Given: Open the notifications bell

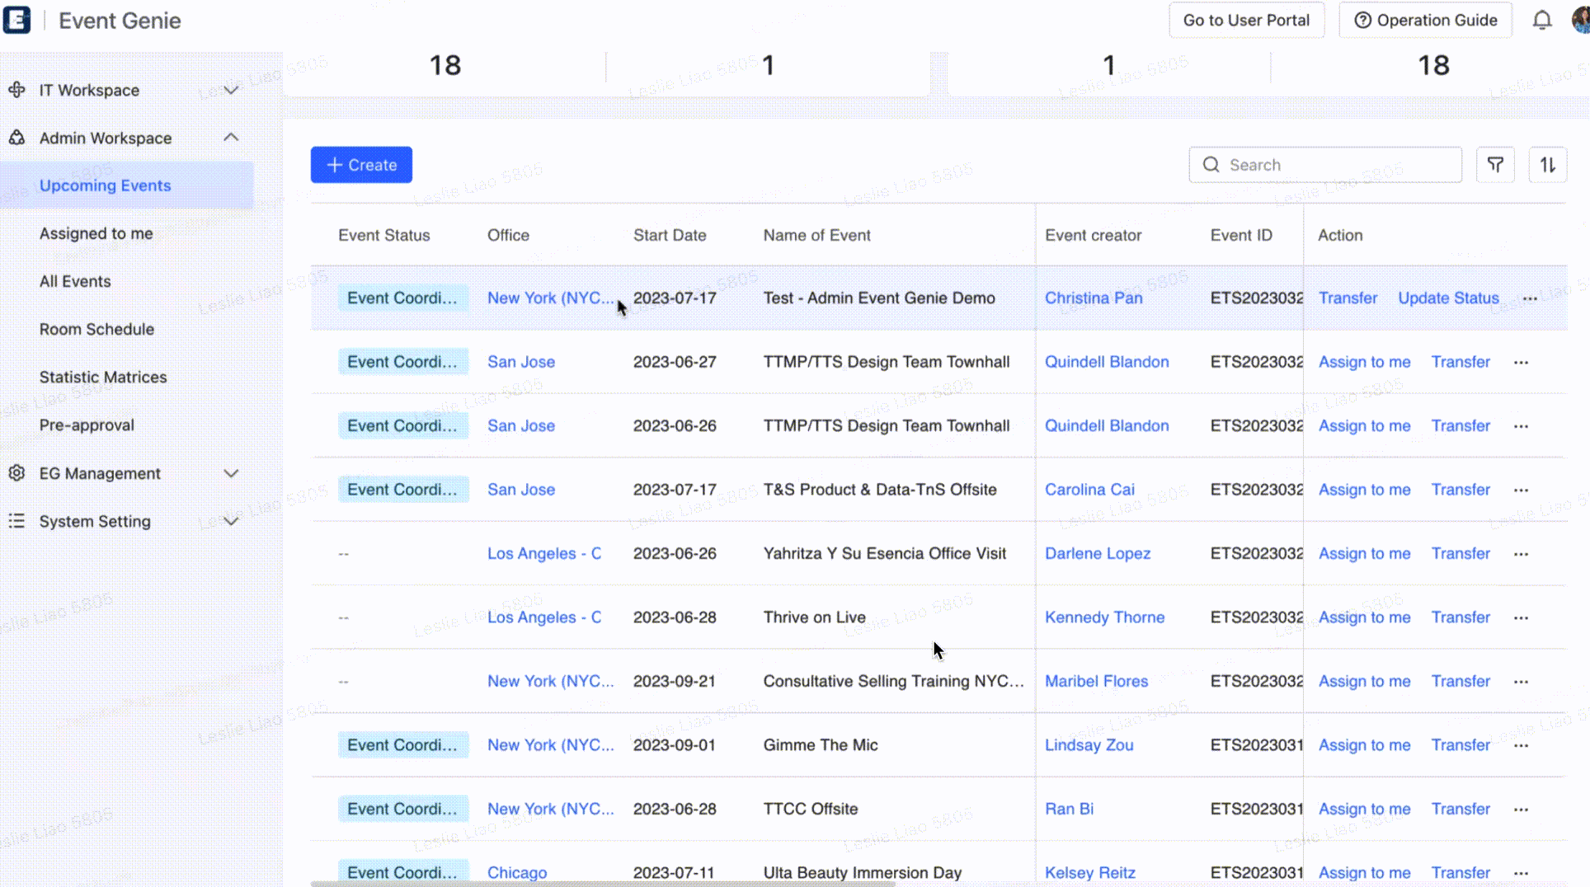Looking at the screenshot, I should [x=1541, y=20].
